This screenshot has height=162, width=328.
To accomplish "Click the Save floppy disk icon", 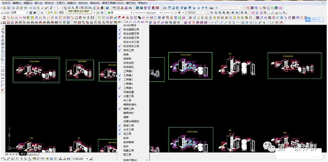I will pos(8,8).
